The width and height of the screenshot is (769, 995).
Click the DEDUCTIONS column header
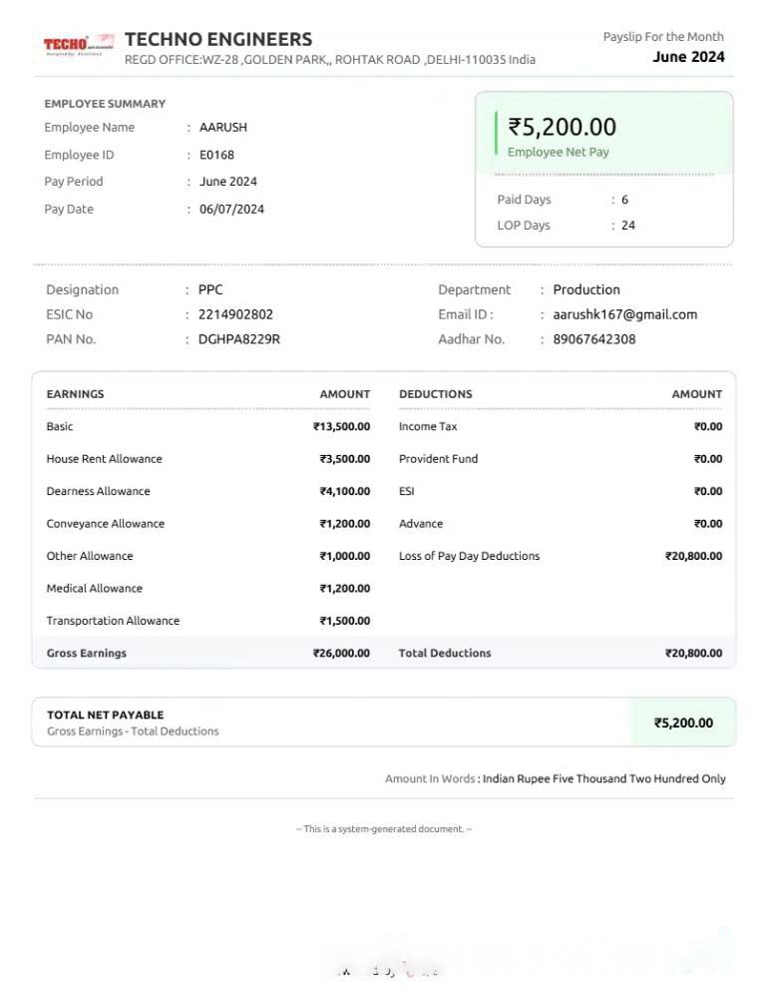click(436, 394)
